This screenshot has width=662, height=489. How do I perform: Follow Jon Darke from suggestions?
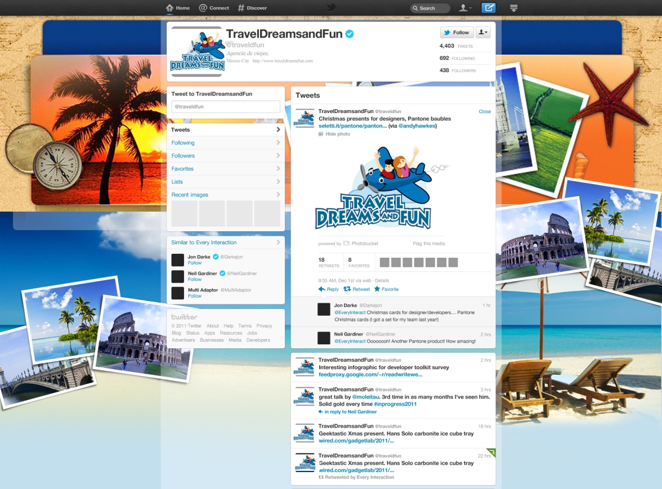coord(195,263)
